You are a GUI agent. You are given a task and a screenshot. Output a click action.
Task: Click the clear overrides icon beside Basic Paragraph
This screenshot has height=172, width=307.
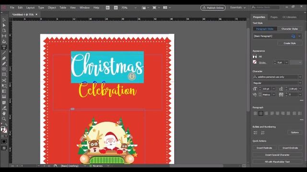tap(293, 36)
